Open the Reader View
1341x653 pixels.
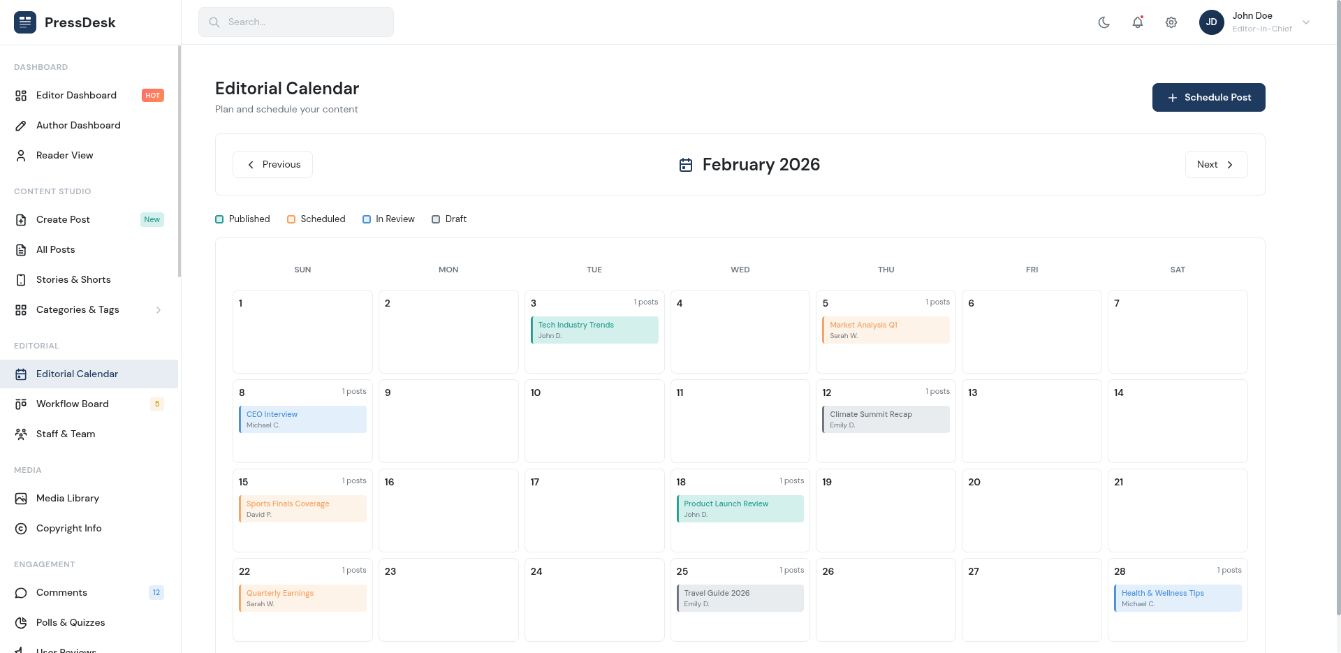click(x=64, y=155)
